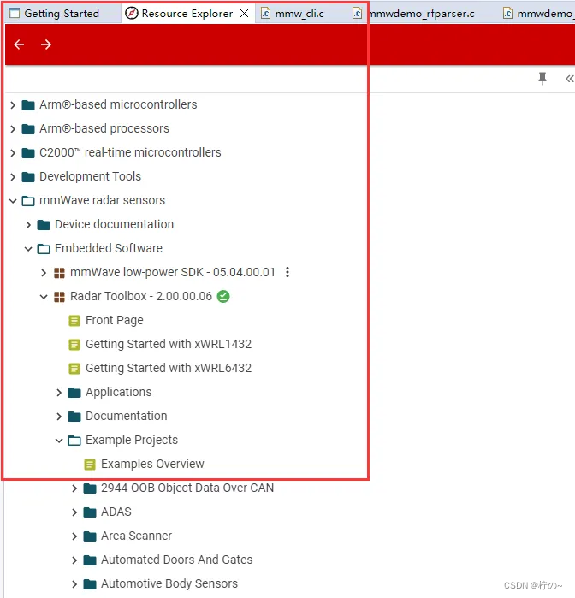Select C2000 real-time microcontrollers label
Viewport: 575px width, 598px height.
coord(131,152)
